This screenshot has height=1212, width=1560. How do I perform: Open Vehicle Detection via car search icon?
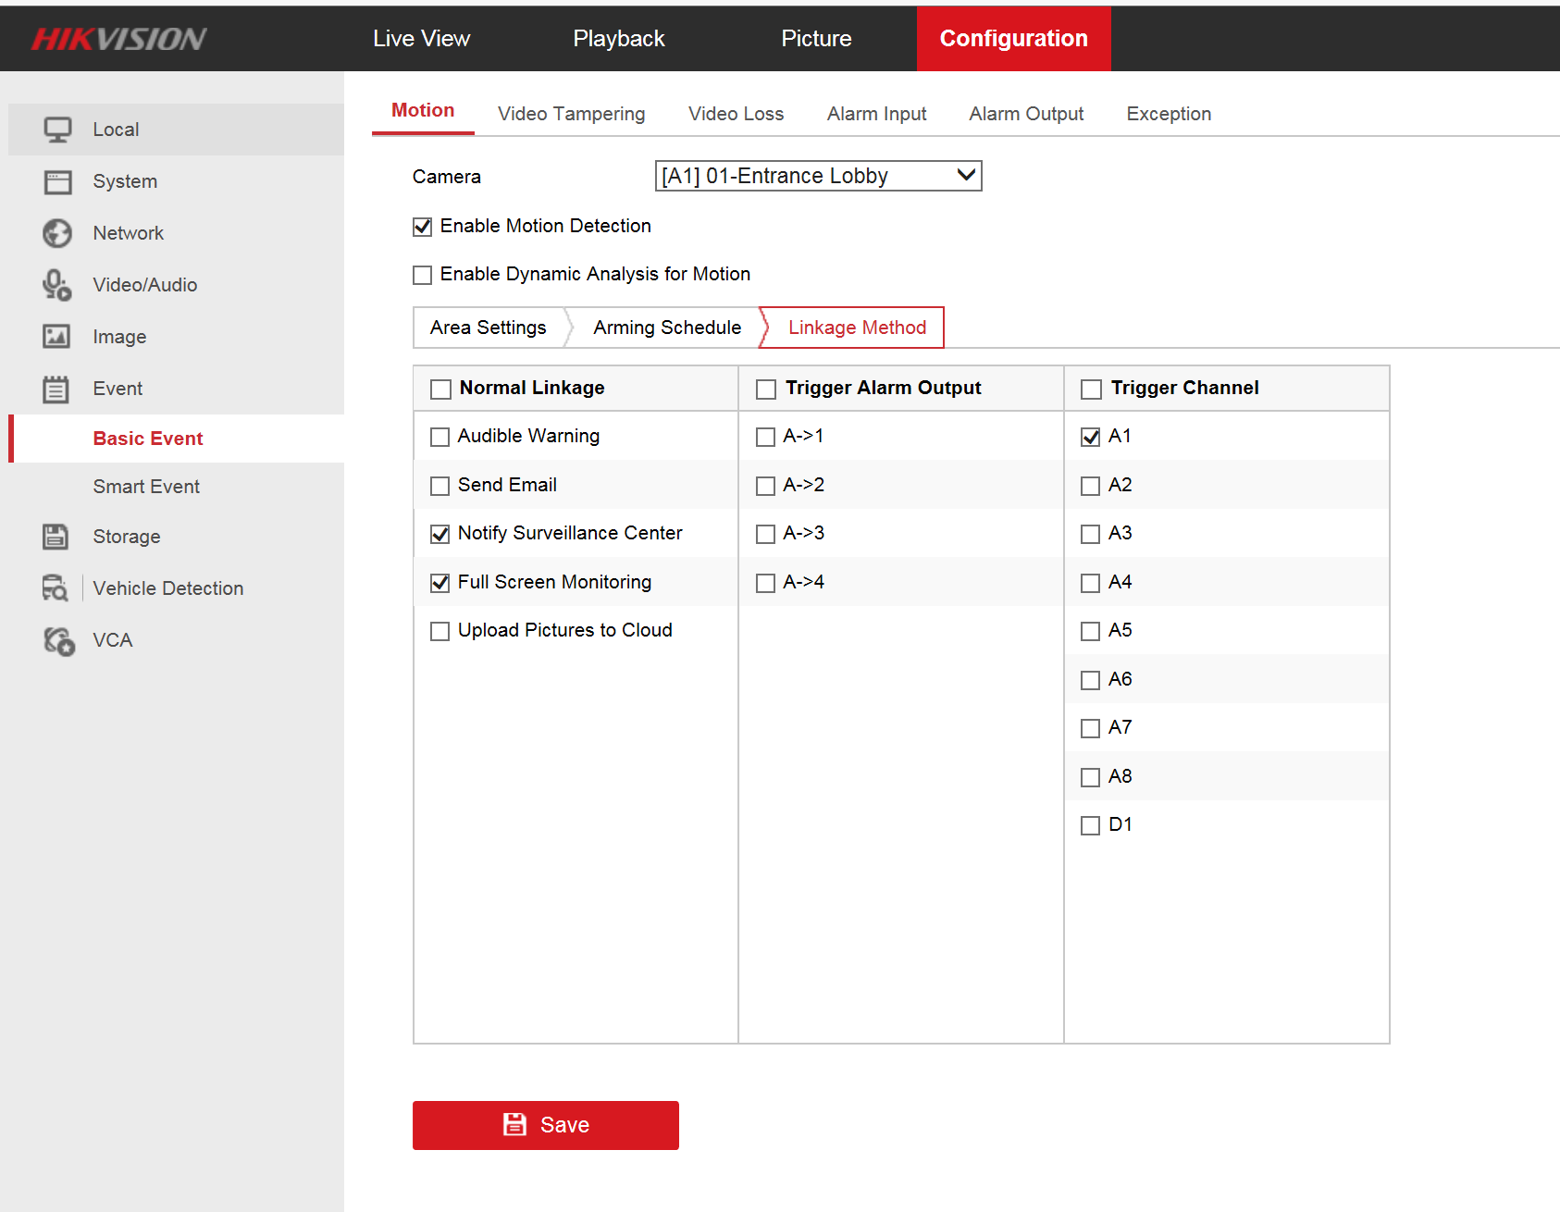(x=56, y=588)
